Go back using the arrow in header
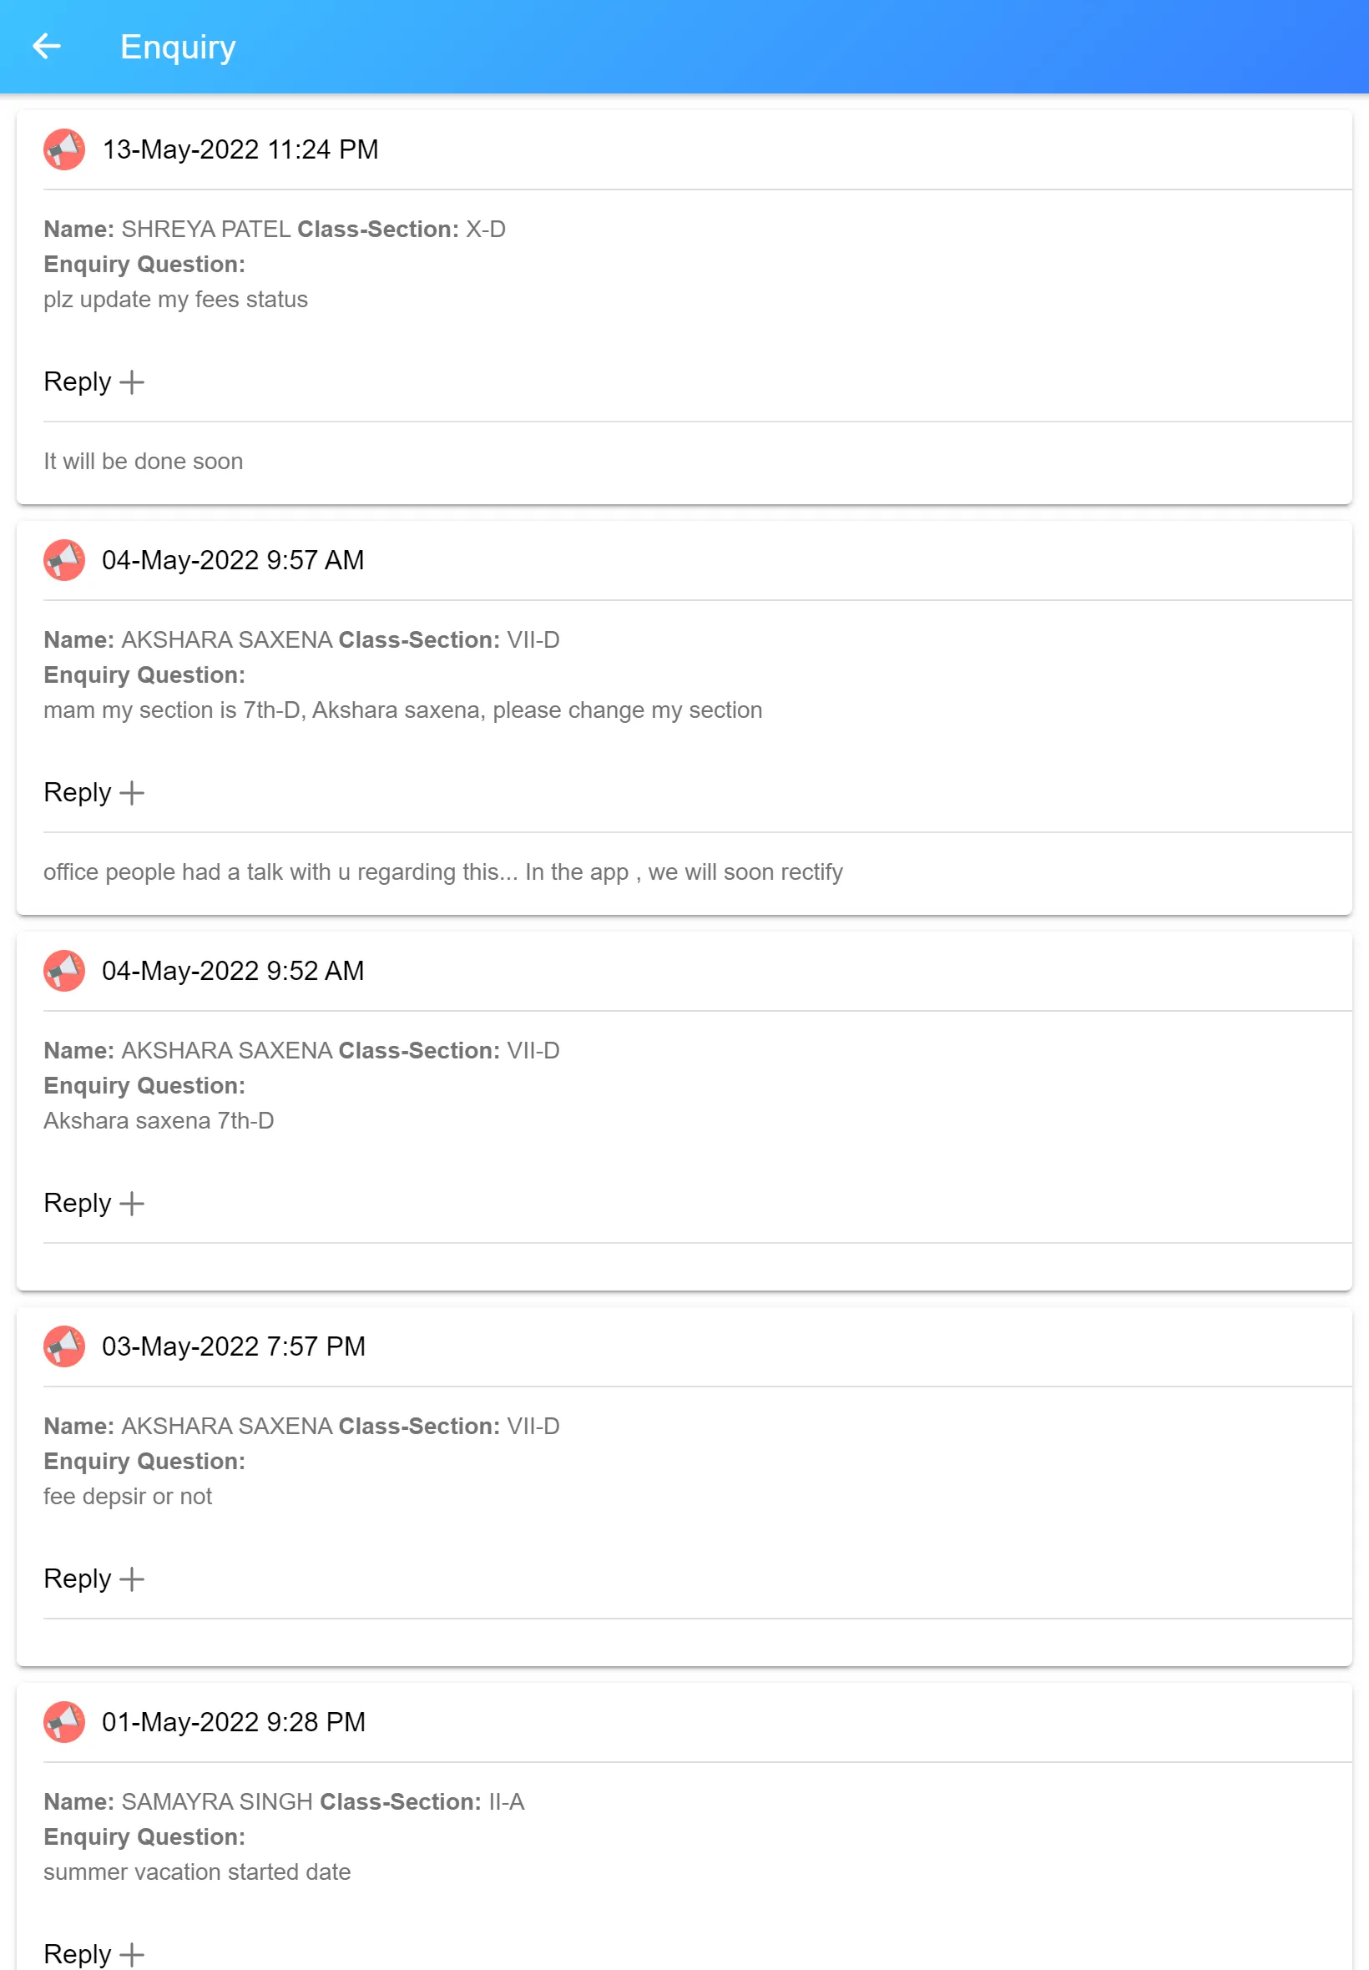The height and width of the screenshot is (1970, 1369). (x=46, y=46)
